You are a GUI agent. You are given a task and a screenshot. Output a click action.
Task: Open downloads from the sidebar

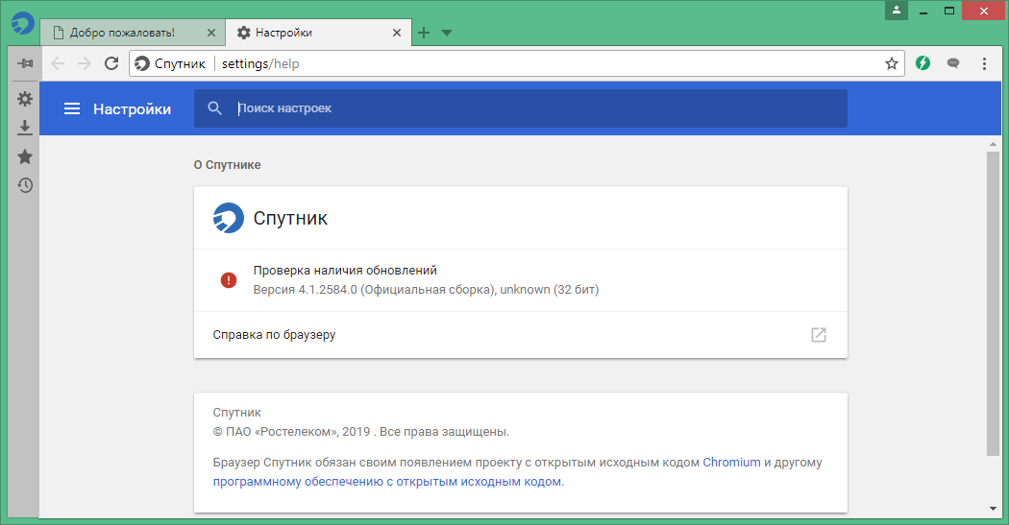click(25, 128)
